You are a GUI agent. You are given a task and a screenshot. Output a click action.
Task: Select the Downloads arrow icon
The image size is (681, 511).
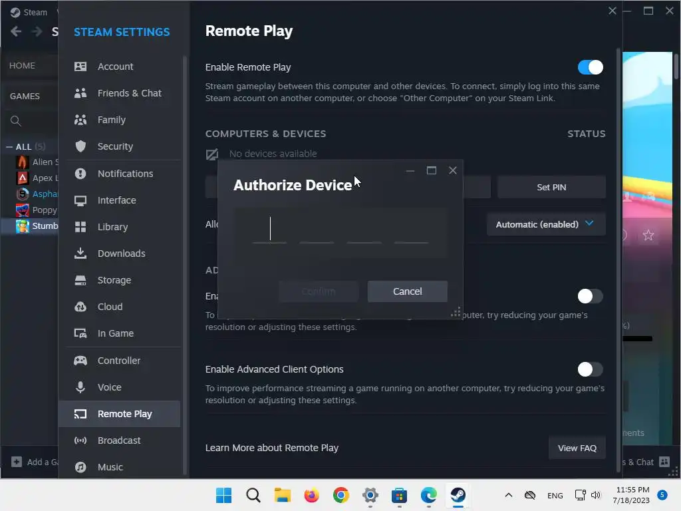(x=80, y=254)
